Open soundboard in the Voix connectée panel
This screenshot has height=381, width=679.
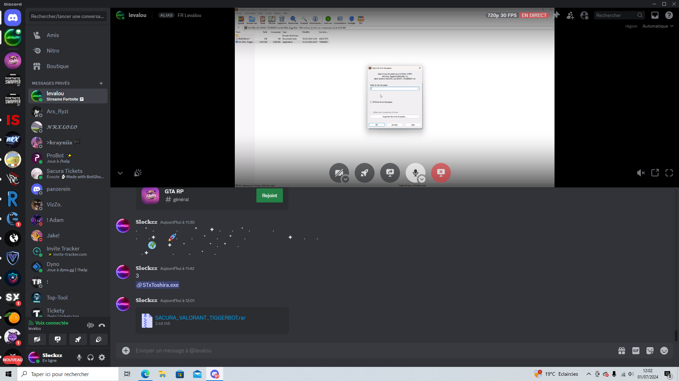point(99,339)
